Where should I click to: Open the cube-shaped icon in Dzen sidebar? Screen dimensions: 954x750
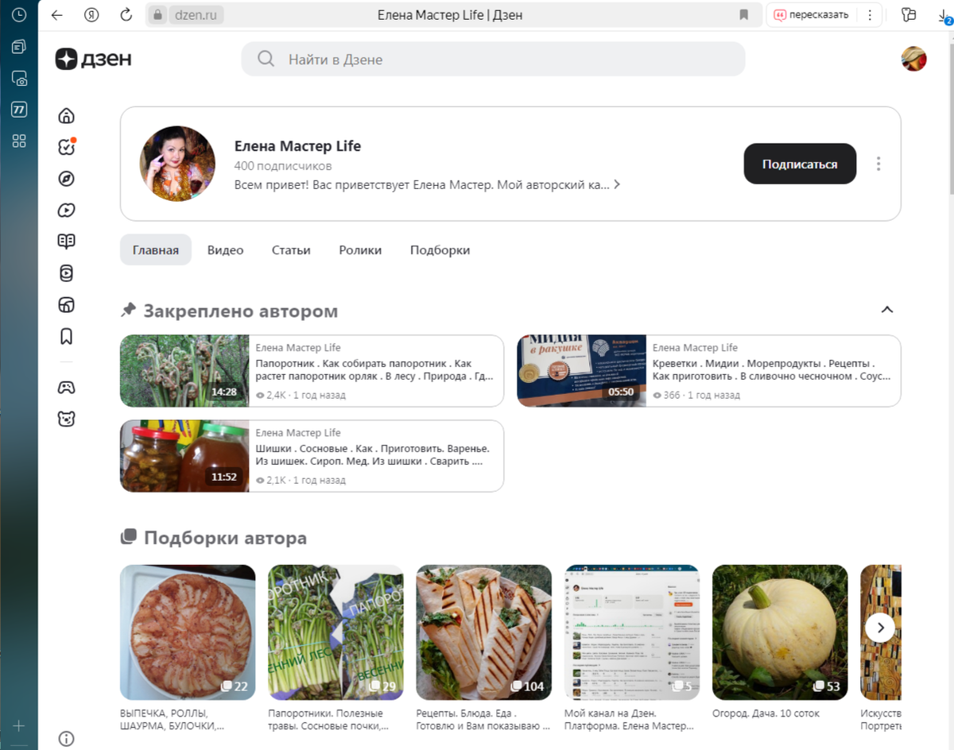click(67, 305)
